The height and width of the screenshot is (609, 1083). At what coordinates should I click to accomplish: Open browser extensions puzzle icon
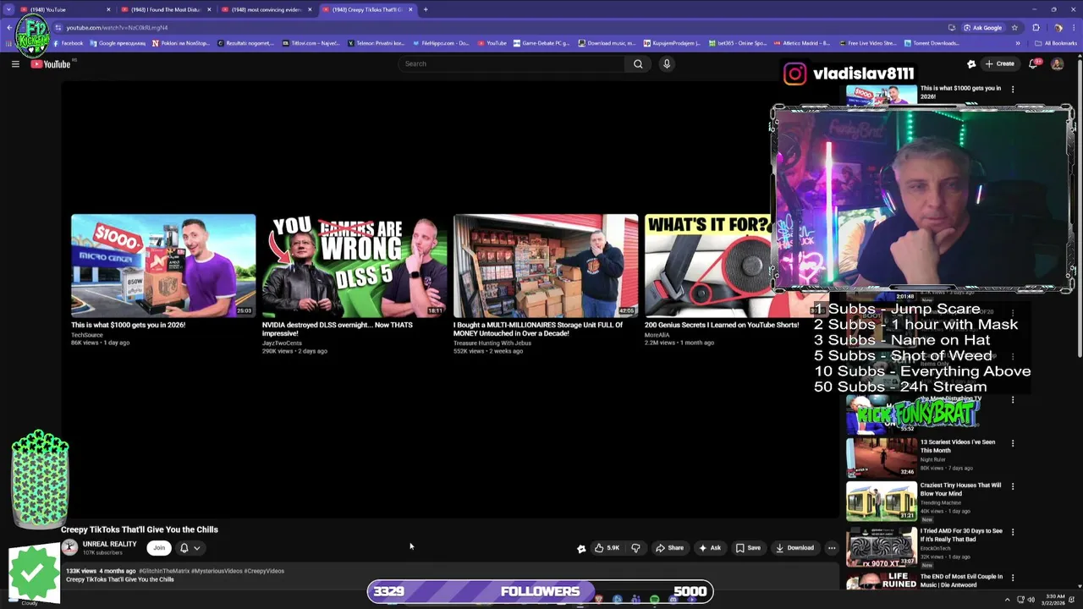[x=1036, y=27]
